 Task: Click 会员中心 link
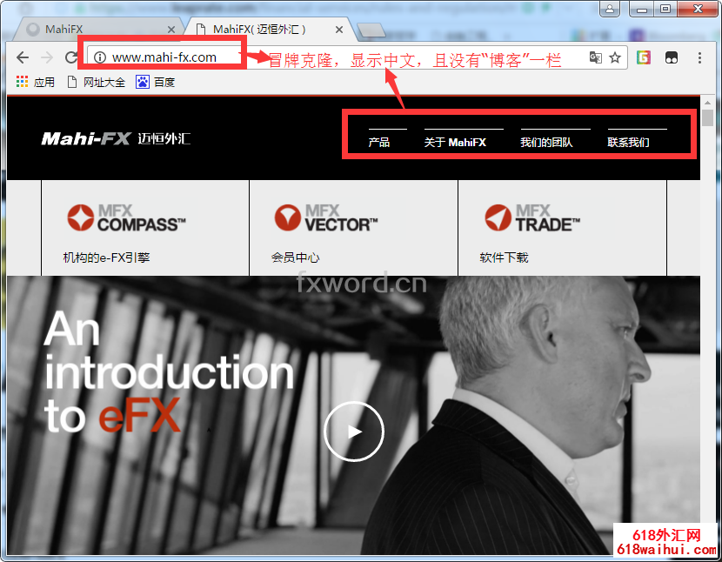[x=295, y=257]
